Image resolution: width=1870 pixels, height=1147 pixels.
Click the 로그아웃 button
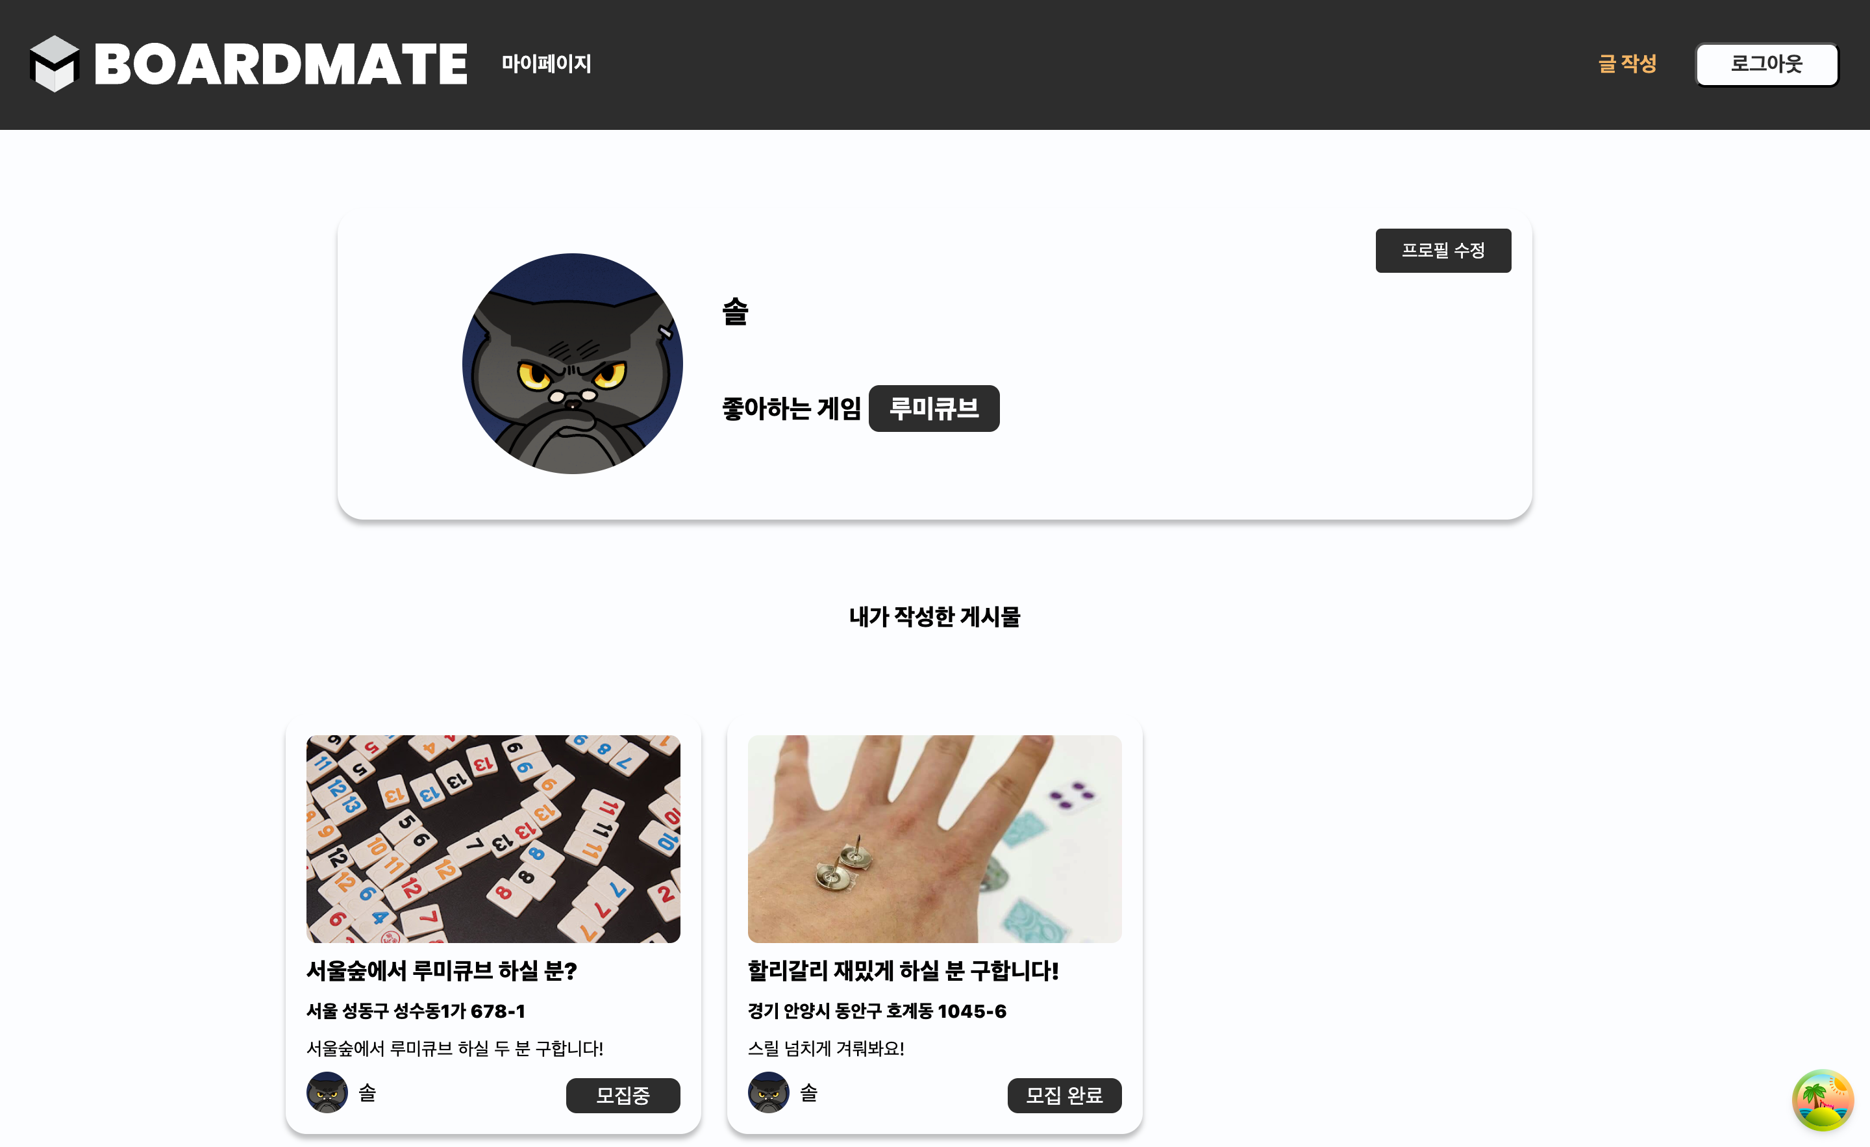tap(1767, 64)
